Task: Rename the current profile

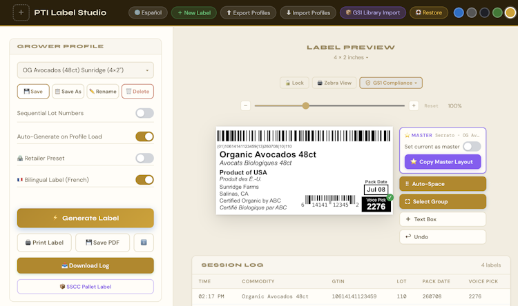Action: click(103, 92)
